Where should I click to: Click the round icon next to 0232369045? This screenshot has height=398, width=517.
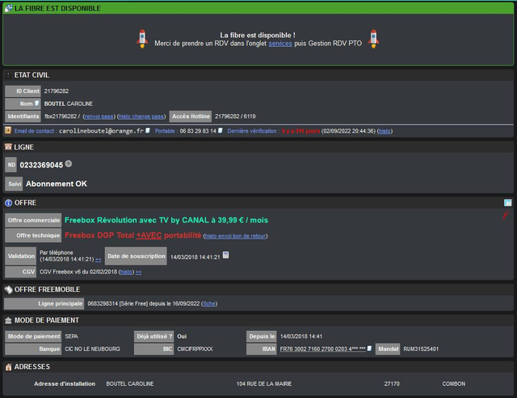click(x=69, y=163)
